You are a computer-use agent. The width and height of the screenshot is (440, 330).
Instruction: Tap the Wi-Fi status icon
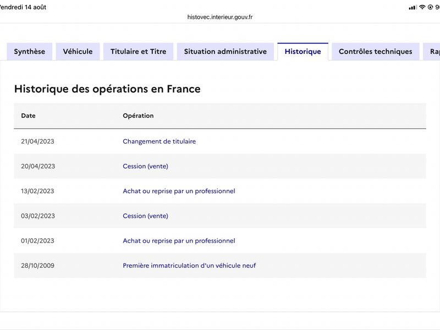[422, 7]
